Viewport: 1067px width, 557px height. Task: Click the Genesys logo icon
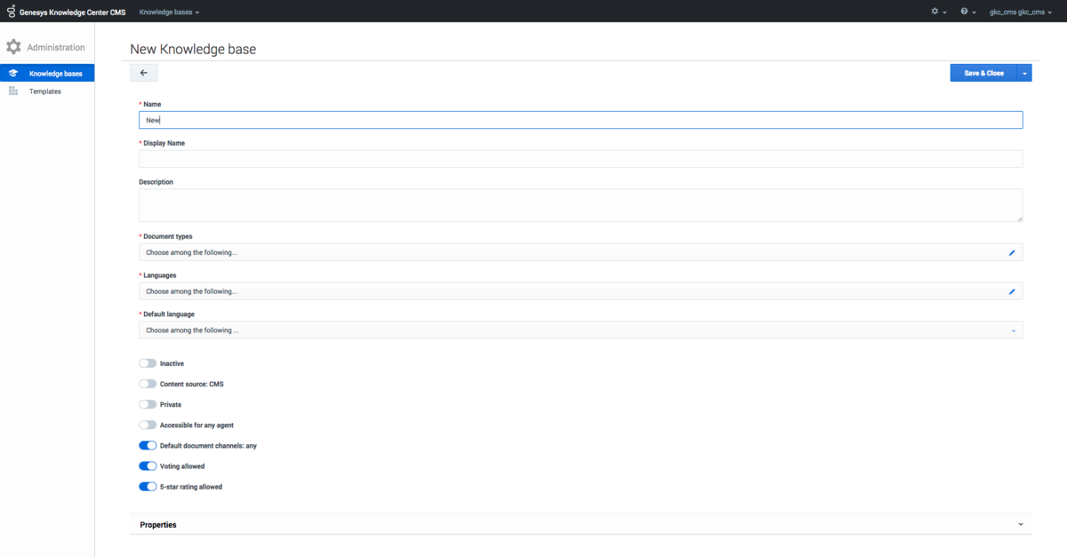(x=12, y=12)
